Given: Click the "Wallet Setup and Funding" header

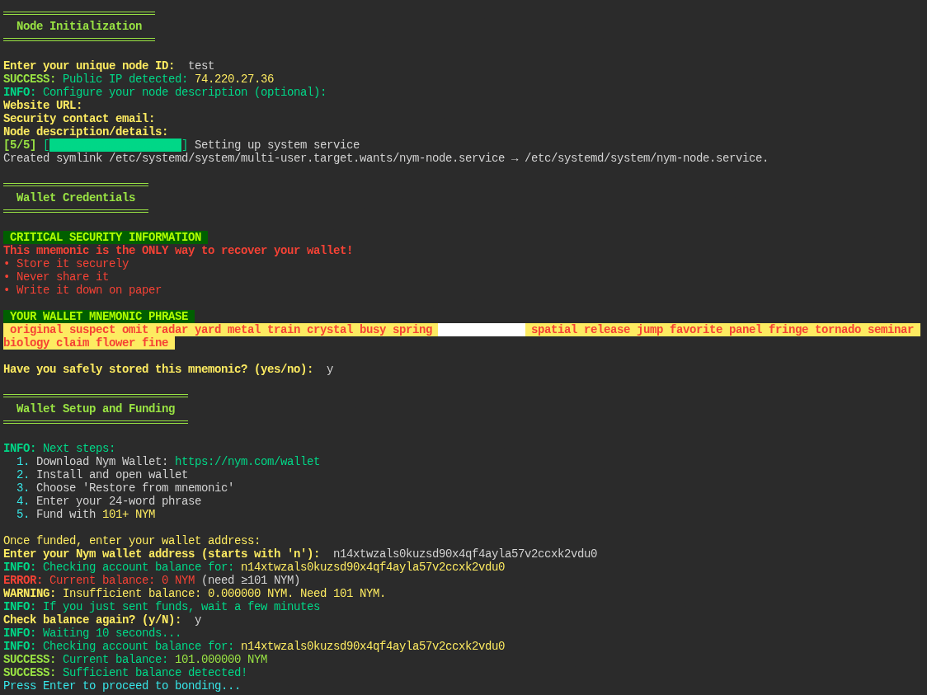Looking at the screenshot, I should pyautogui.click(x=96, y=409).
